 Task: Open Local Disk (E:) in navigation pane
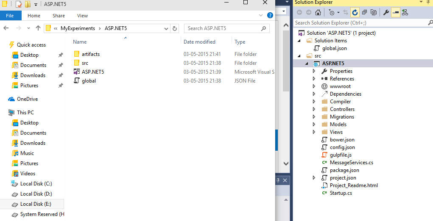(x=36, y=204)
